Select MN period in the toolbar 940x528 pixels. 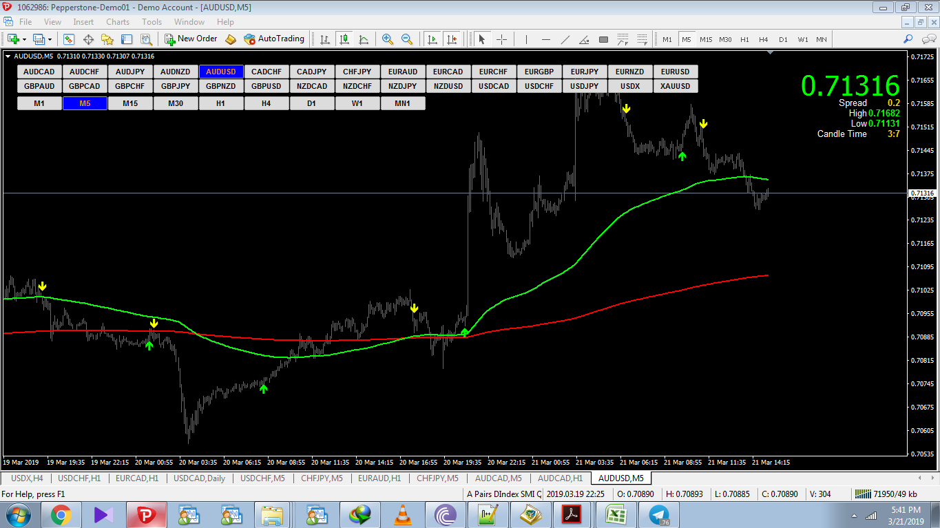click(822, 39)
